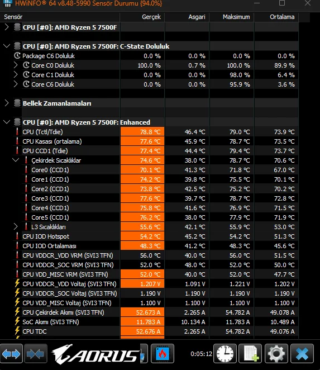
Task: Click the blue expand-columns arrows icon
Action: (x=11, y=354)
